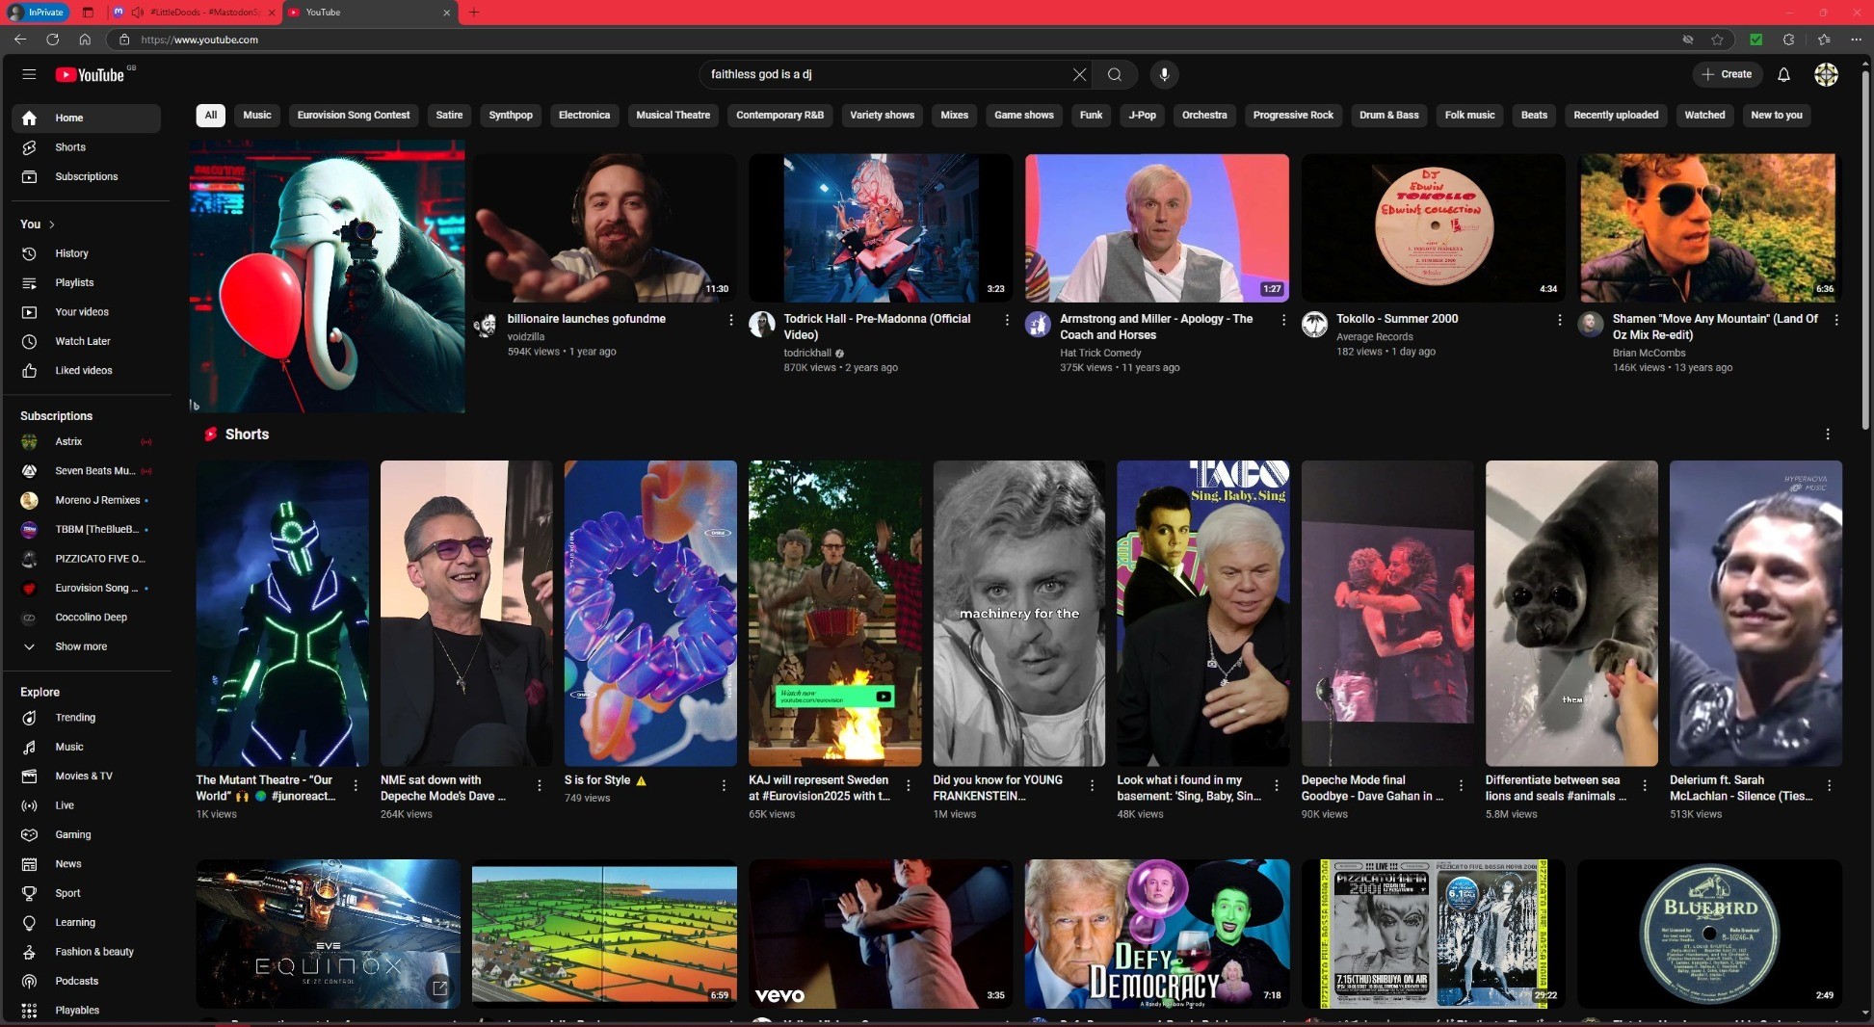
Task: Go to Home in the sidebar
Action: coord(86,118)
